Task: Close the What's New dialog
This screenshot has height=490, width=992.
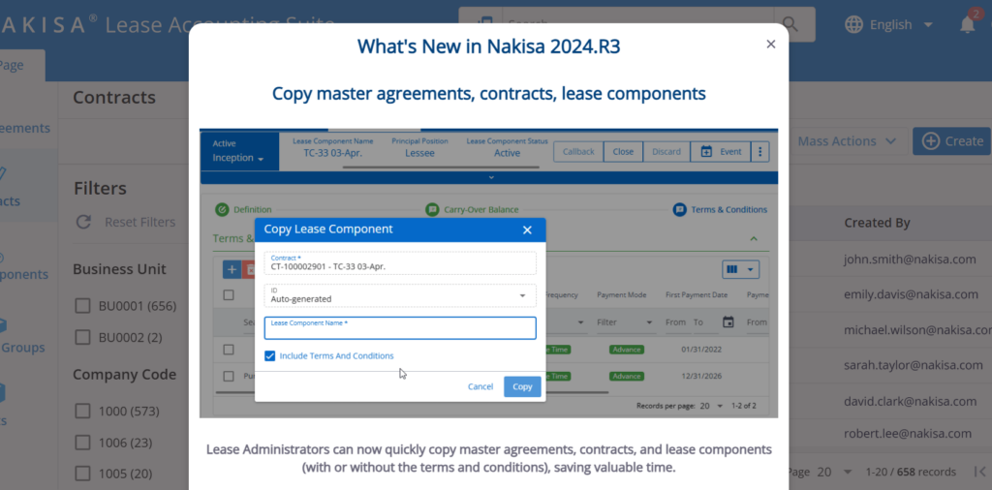Action: pos(771,45)
